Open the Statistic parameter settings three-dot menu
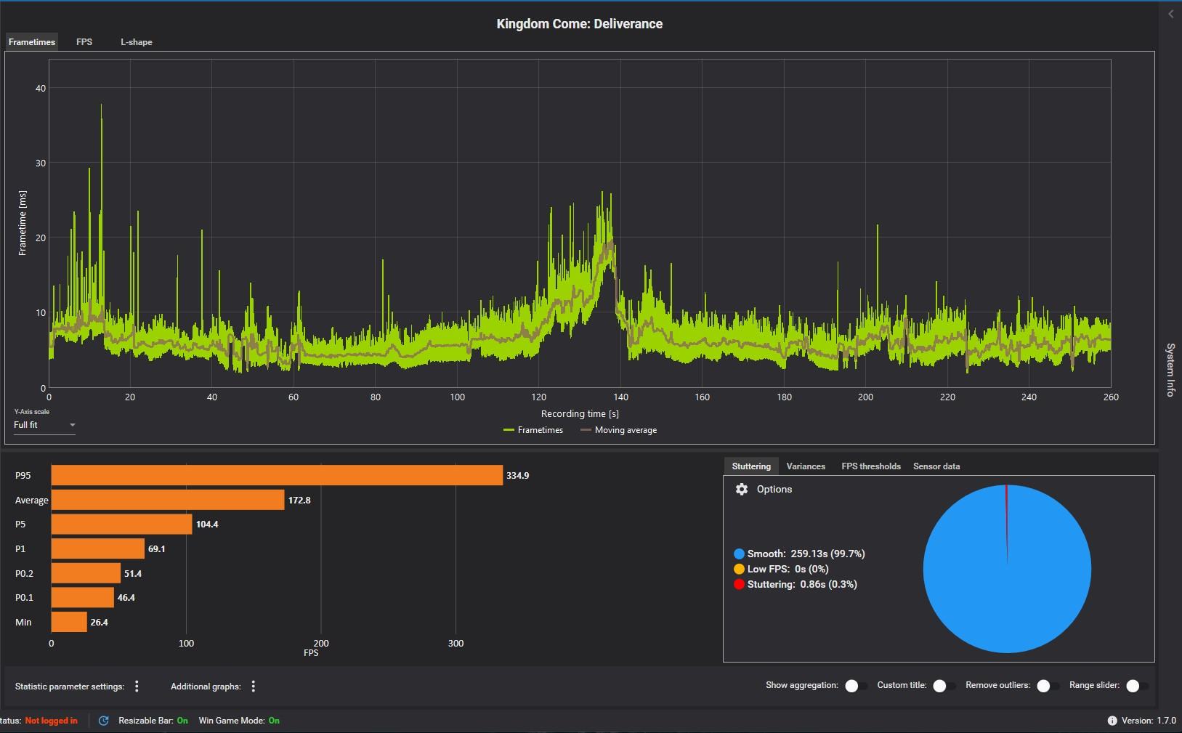The height and width of the screenshot is (733, 1182). click(137, 687)
